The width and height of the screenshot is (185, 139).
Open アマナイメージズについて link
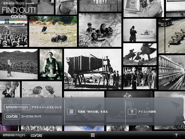[x=47, y=107]
